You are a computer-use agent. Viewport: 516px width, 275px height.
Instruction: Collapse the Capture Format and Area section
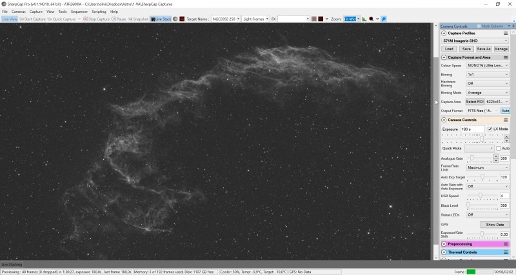point(444,57)
